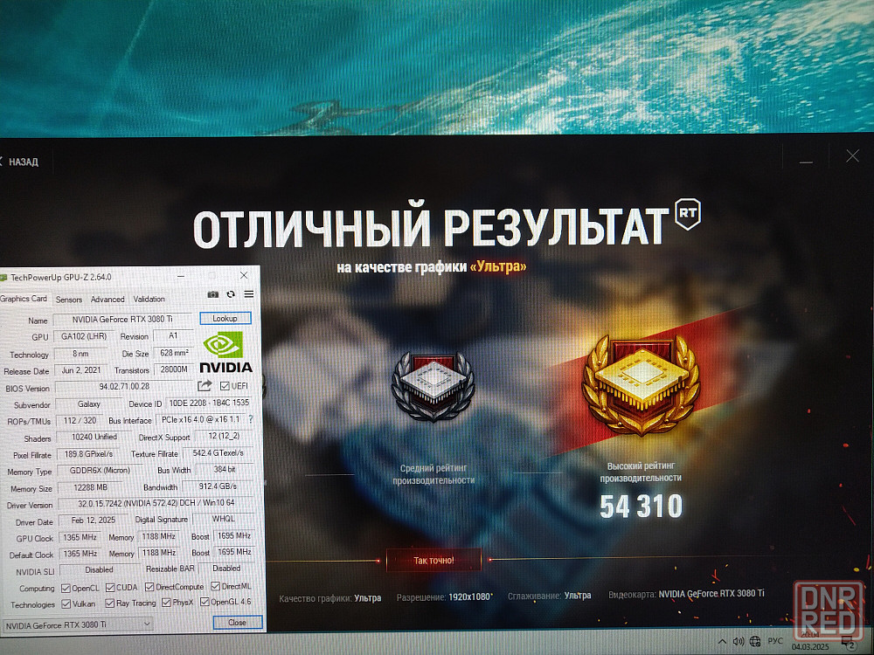
Task: Click the Driver Date value Feb 12, 2025
Action: click(x=94, y=521)
